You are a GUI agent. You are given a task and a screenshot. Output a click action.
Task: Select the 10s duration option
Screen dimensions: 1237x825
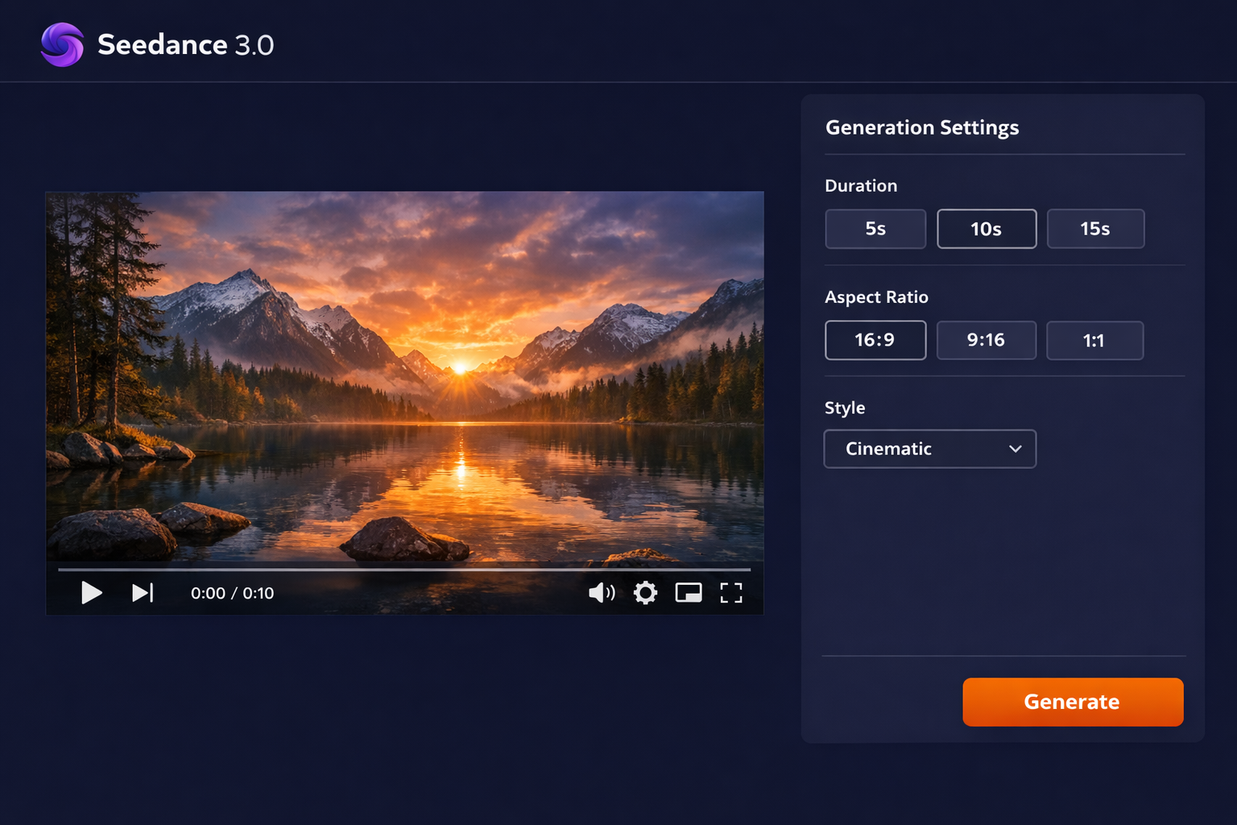point(987,229)
